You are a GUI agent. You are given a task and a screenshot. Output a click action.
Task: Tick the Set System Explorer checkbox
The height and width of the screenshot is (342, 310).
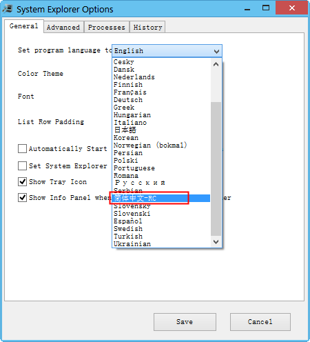tap(22, 165)
